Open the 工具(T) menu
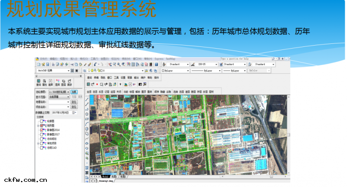Viewport: 347px width, 187px height. click(95, 59)
